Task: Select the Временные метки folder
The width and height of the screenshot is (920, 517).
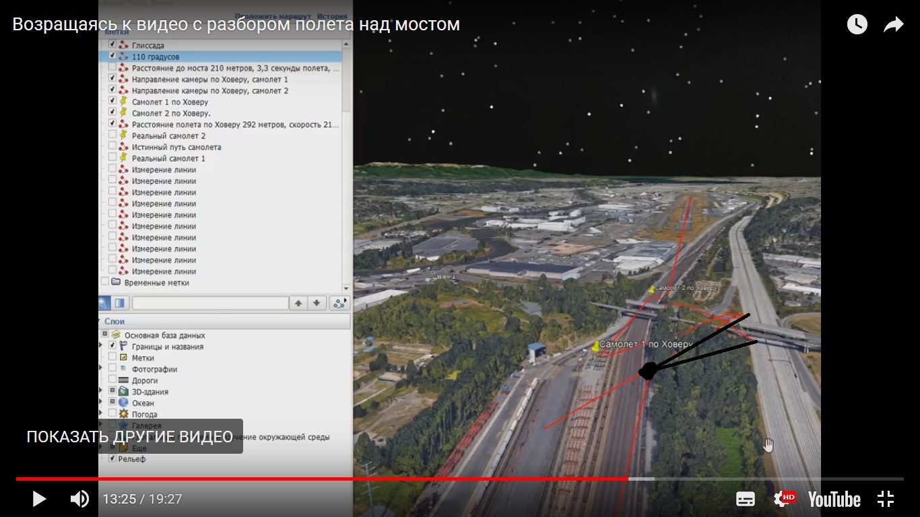Action: tap(156, 283)
